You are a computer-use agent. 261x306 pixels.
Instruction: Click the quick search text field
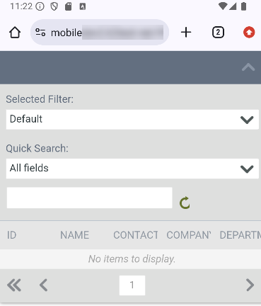(90, 198)
